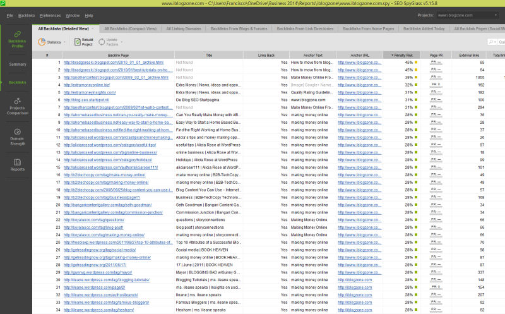The image size is (505, 314).
Task: Expand the Statistics dropdown arrow
Action: coord(64,42)
